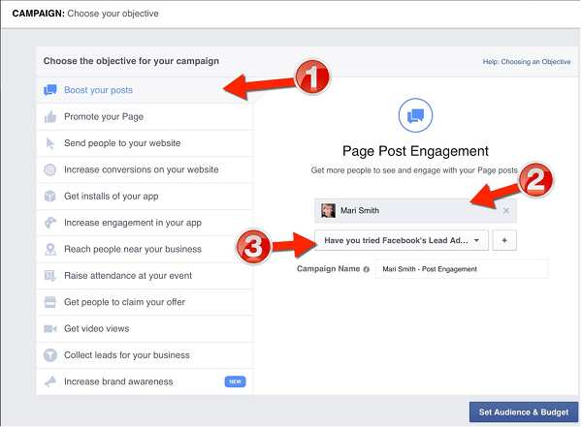This screenshot has width=582, height=427.
Task: Click the Mari Smith profile thumbnail
Action: click(x=329, y=210)
